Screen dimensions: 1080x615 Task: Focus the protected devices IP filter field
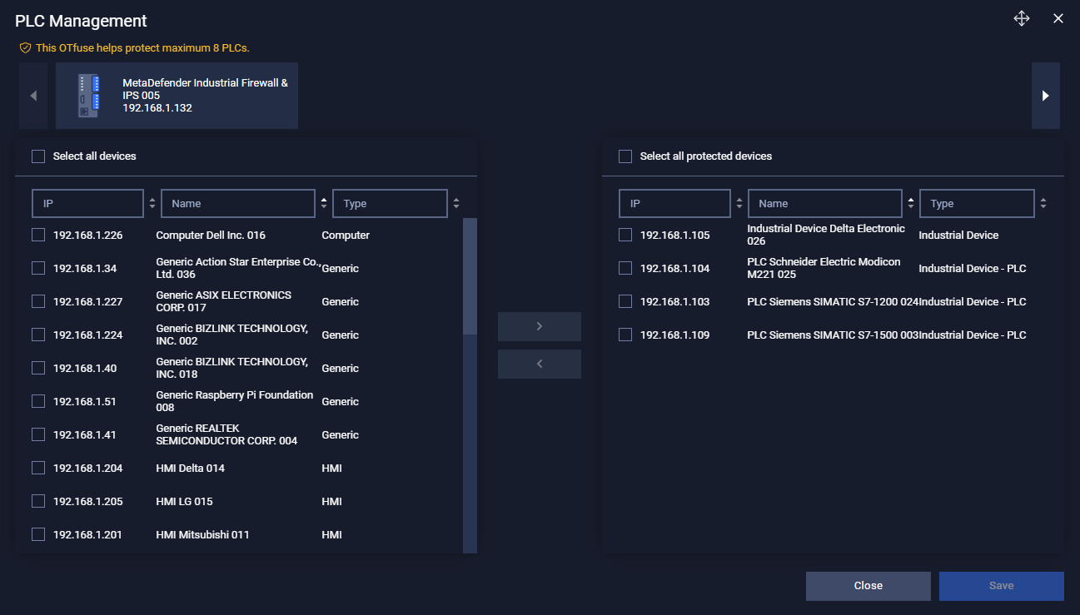pyautogui.click(x=674, y=203)
